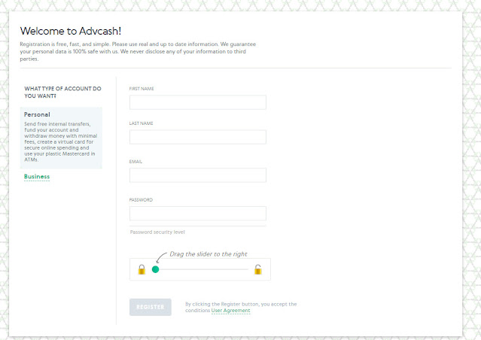Focus the Last Name input field
This screenshot has height=340, width=481.
tap(198, 137)
